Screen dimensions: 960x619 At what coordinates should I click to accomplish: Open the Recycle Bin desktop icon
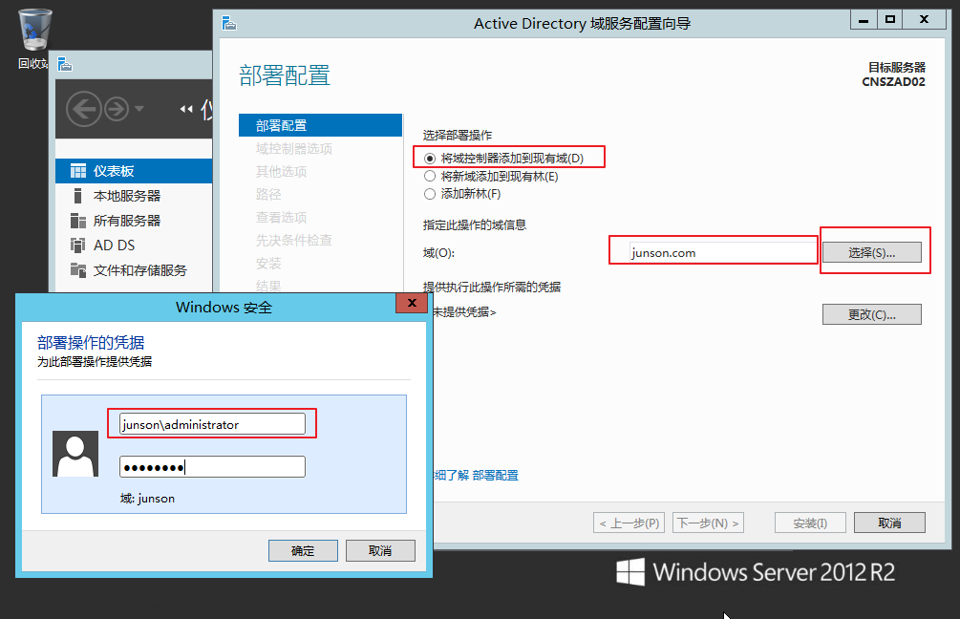pos(34,38)
